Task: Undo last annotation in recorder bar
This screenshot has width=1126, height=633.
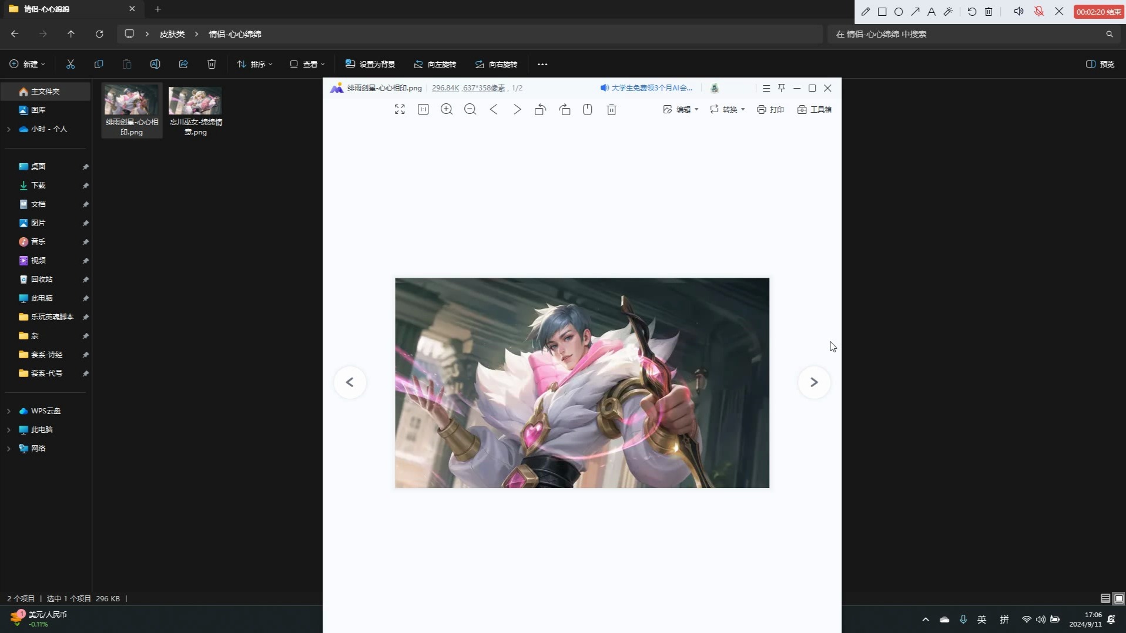Action: click(972, 11)
